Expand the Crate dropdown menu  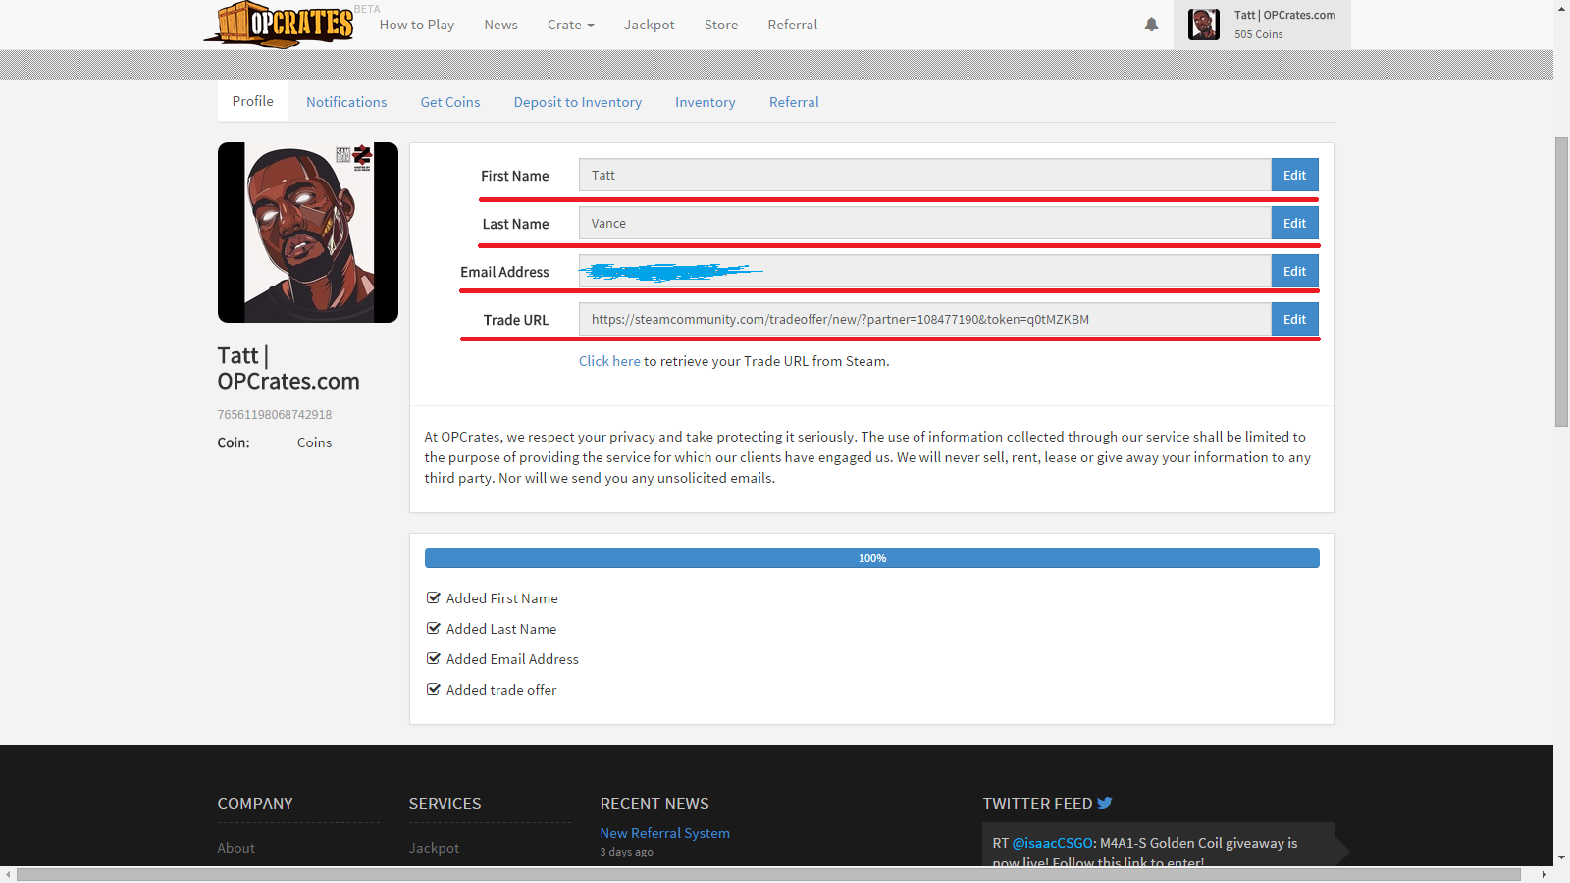[571, 25]
